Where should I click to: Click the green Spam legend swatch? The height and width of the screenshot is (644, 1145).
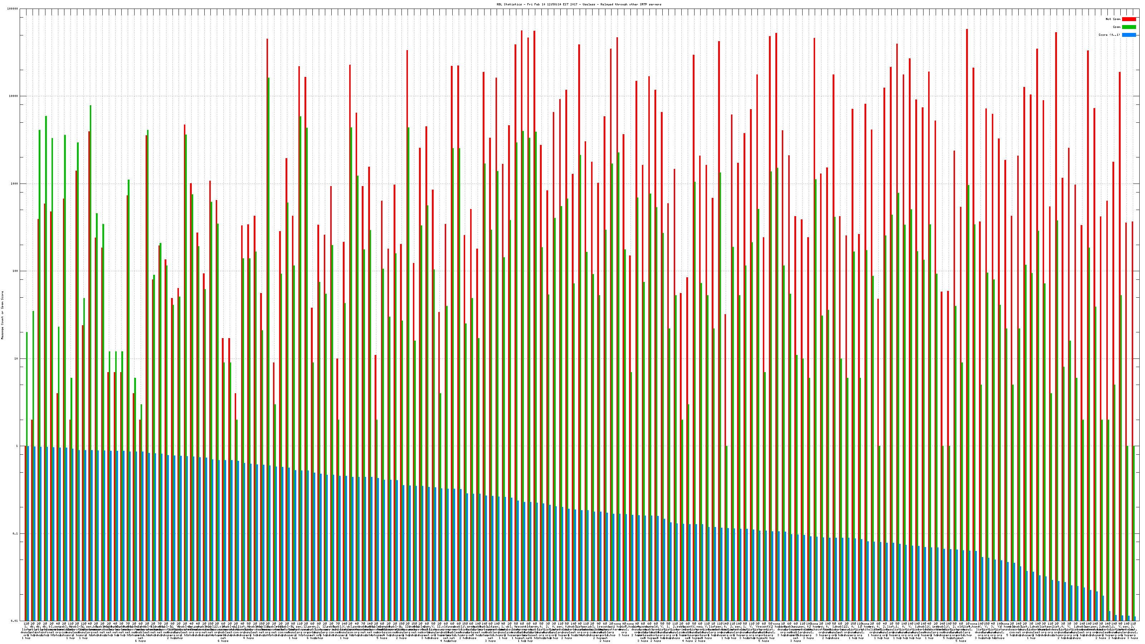point(1129,27)
